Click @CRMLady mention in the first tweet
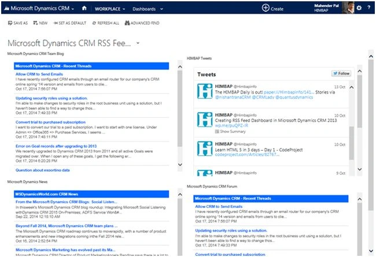The width and height of the screenshot is (376, 257). click(263, 97)
